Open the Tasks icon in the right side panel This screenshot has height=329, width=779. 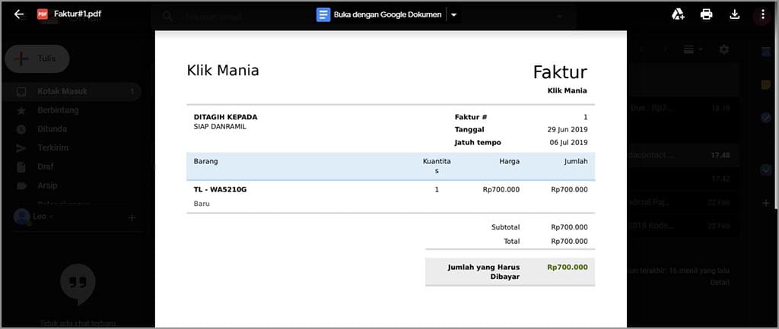[767, 118]
